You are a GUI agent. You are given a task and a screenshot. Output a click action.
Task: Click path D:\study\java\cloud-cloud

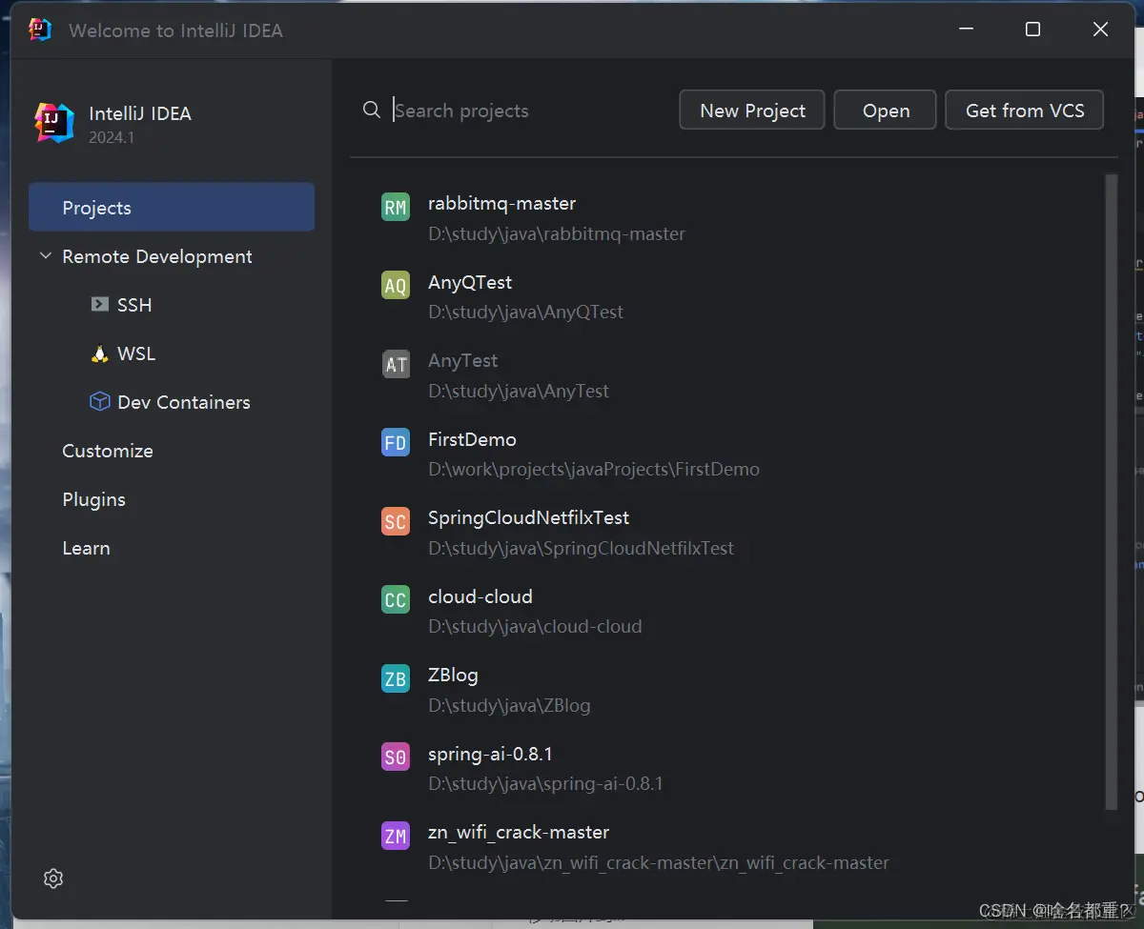tap(535, 626)
